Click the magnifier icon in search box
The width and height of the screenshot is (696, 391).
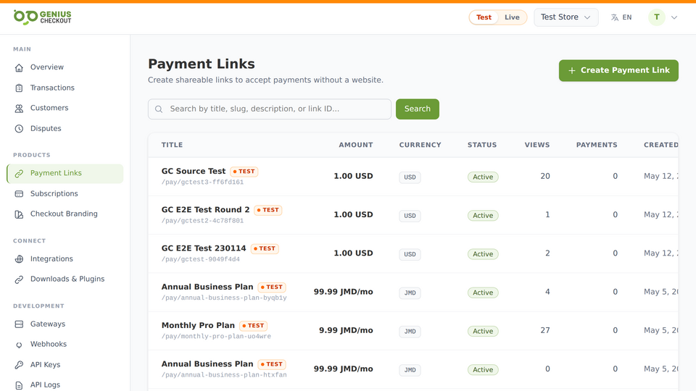tap(159, 109)
